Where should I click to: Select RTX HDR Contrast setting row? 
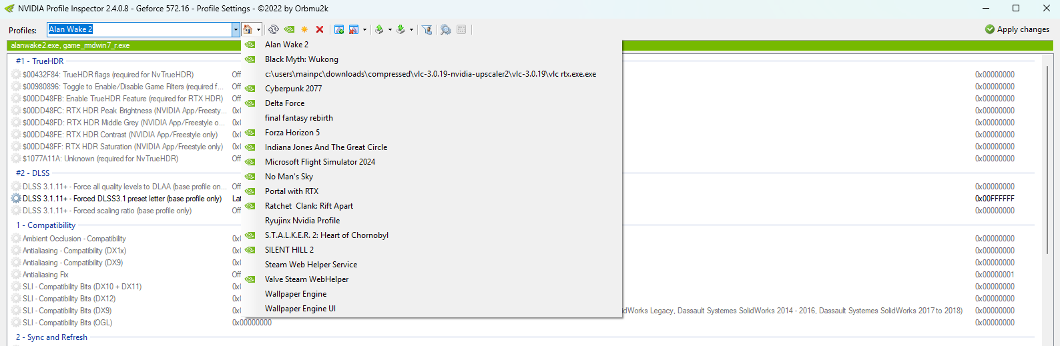coord(120,135)
